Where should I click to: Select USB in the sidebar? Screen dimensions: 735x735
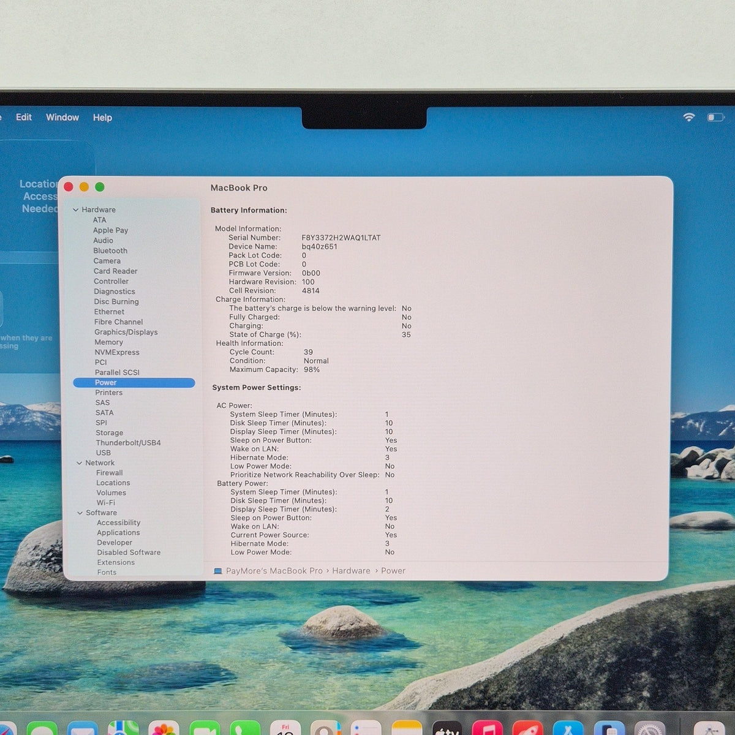[x=103, y=453]
